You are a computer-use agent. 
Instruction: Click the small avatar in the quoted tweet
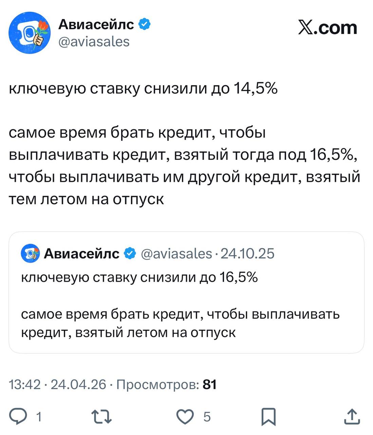[x=30, y=254]
